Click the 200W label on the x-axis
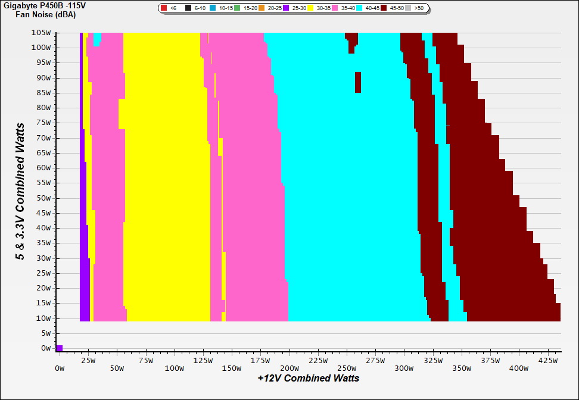 click(x=290, y=368)
